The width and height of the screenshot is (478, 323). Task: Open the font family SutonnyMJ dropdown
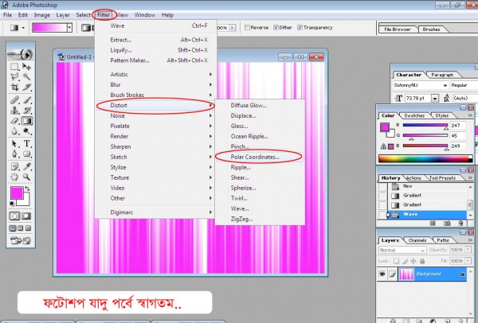(x=445, y=86)
